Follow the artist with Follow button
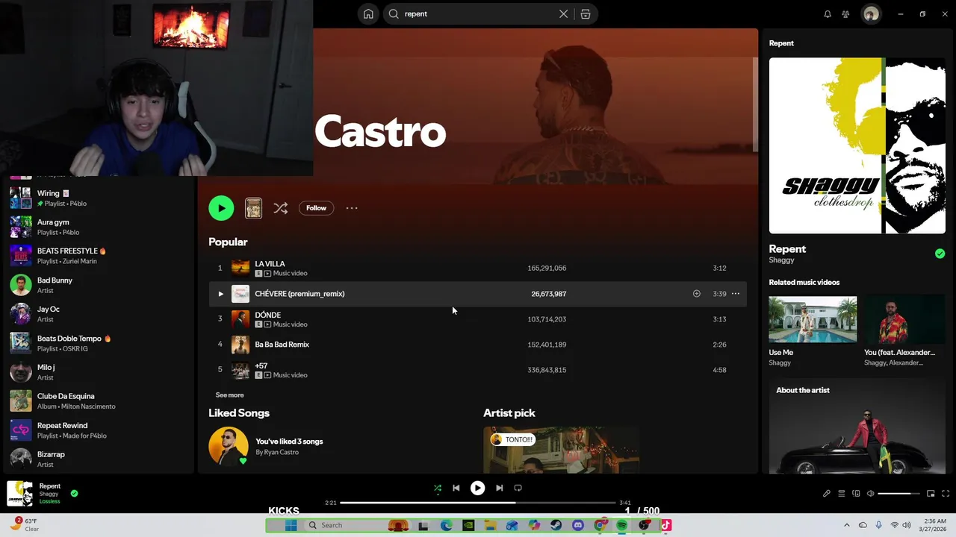 tap(316, 208)
